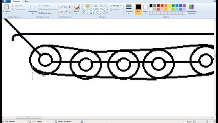Pick the yellow color swatch
Image resolution: width=218 pixels, height=123 pixels.
170,5
